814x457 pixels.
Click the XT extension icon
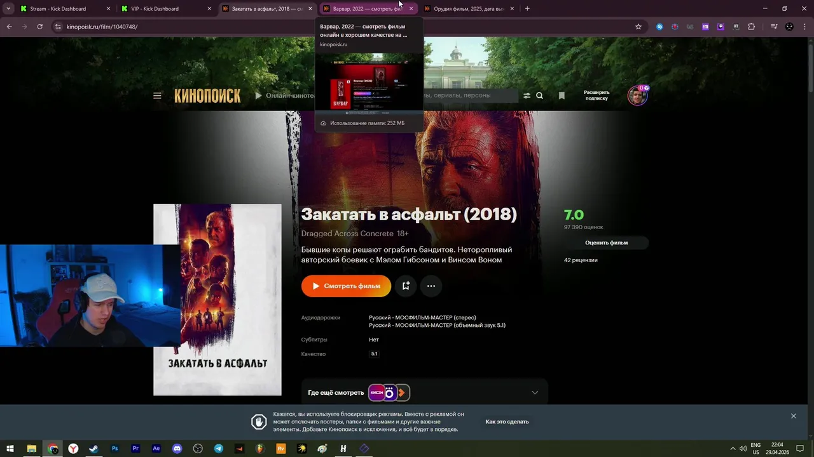click(x=736, y=27)
